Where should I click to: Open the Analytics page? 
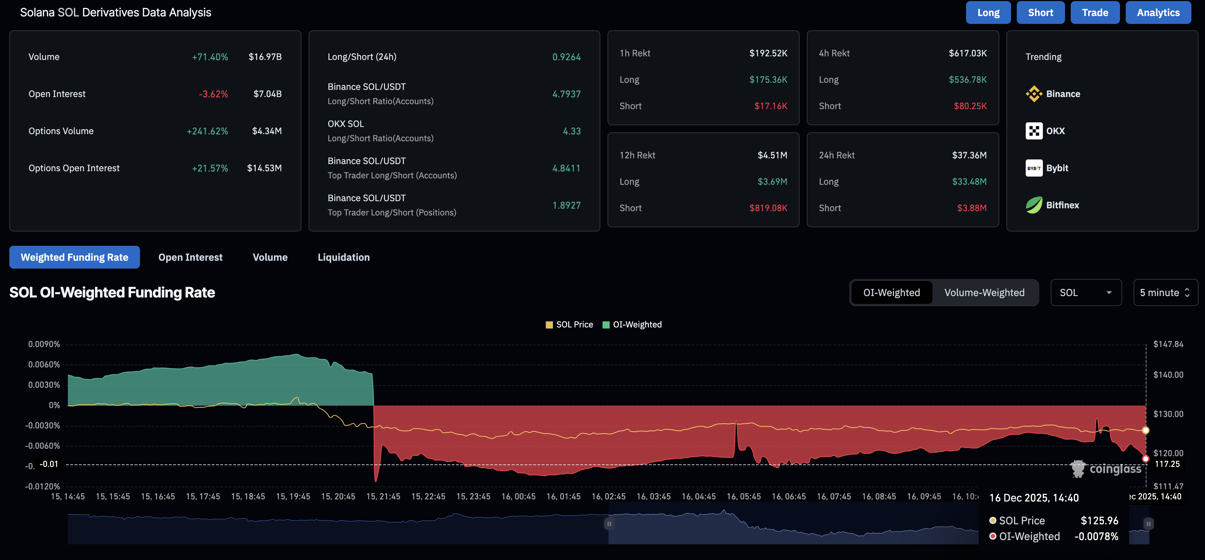pos(1158,12)
